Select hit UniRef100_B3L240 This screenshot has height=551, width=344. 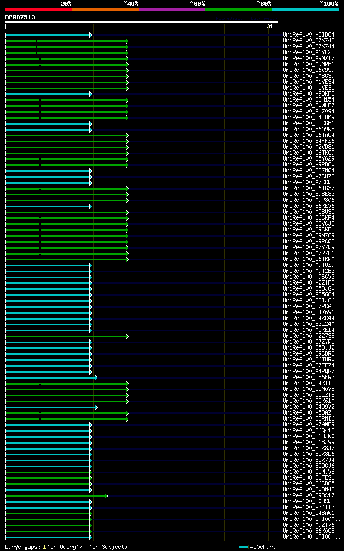click(309, 324)
